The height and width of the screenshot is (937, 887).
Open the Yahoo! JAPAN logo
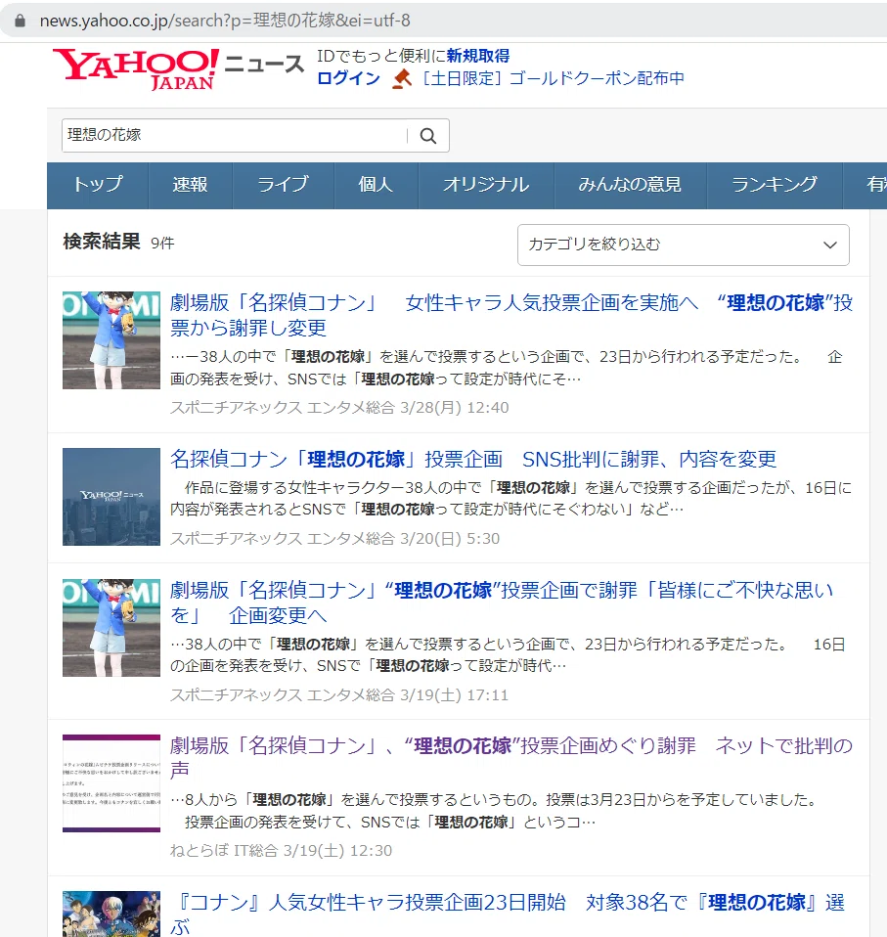point(136,68)
